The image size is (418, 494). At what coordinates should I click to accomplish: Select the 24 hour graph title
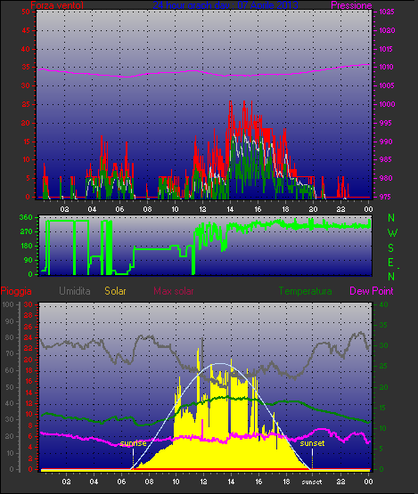(225, 5)
